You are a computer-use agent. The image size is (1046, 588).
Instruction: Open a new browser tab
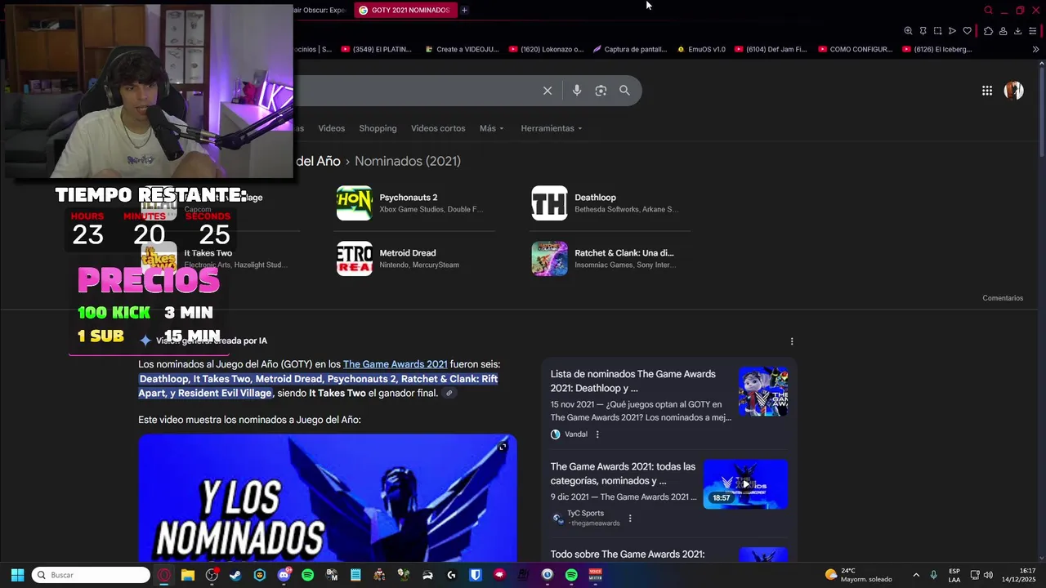coord(464,10)
